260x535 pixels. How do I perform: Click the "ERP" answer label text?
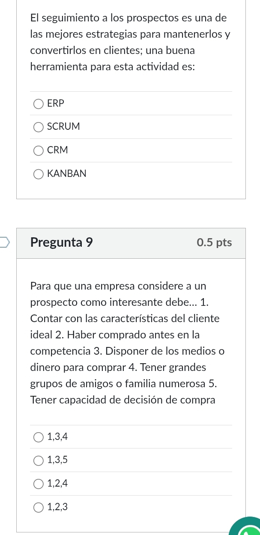56,104
